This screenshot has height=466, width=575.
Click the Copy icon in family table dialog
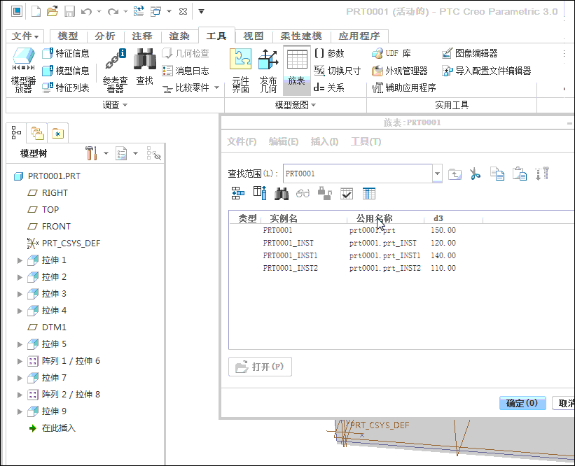[497, 174]
